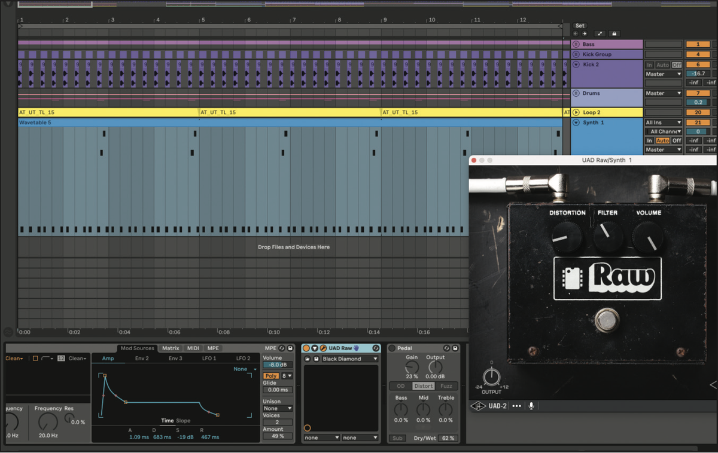Viewport: 718px width, 453px height.
Task: Unfold the Bass track group
Action: (x=576, y=44)
